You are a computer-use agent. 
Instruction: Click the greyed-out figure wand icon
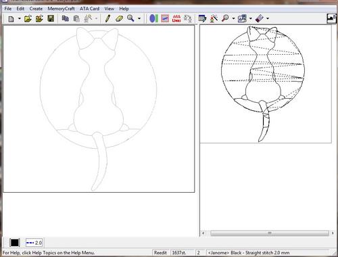point(88,18)
